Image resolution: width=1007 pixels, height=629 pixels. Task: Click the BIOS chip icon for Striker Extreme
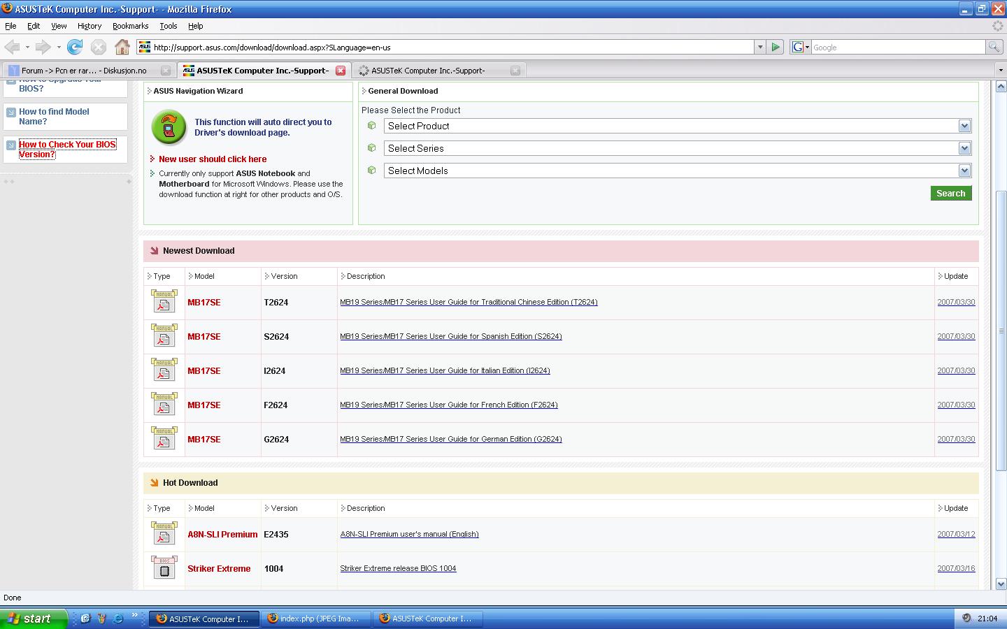pos(164,568)
